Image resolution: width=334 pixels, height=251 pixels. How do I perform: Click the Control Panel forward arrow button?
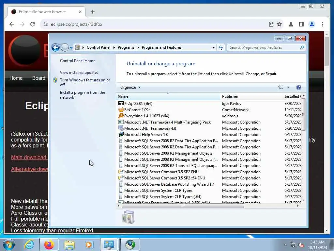tap(65, 47)
